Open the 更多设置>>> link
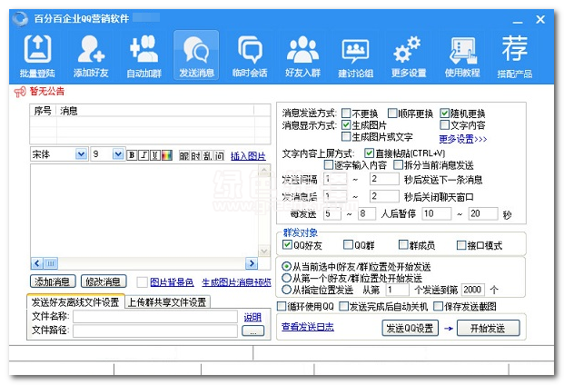 point(463,139)
